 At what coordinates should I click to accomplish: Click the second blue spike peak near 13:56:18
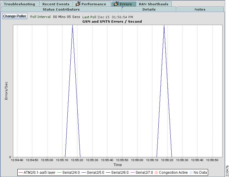164,26
